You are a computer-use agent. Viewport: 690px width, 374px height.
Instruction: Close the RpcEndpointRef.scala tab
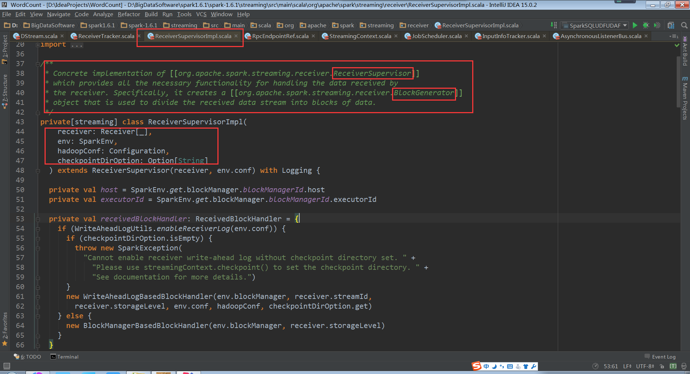point(313,36)
